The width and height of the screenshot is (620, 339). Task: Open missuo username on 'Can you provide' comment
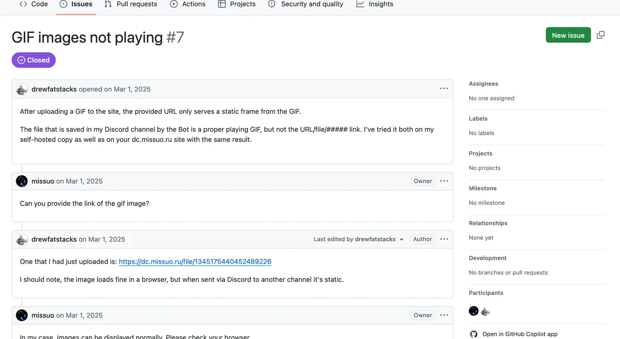click(43, 181)
